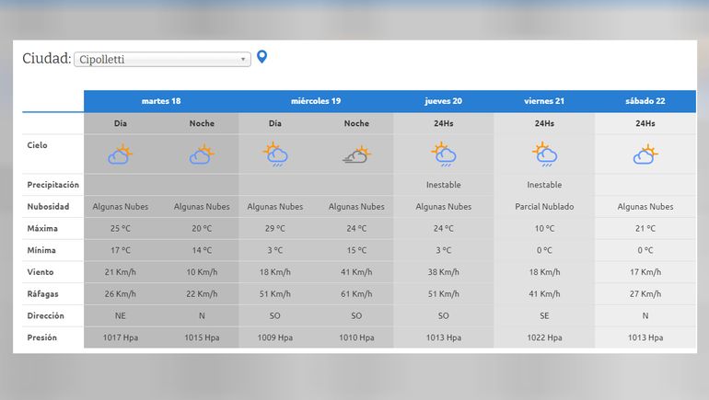This screenshot has height=400, width=709.
Task: Select the viernes 21 column header
Action: (544, 100)
